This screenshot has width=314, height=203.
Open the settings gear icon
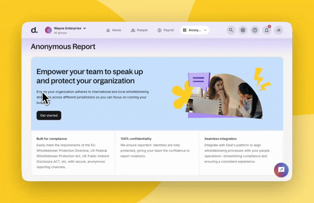pos(243,30)
